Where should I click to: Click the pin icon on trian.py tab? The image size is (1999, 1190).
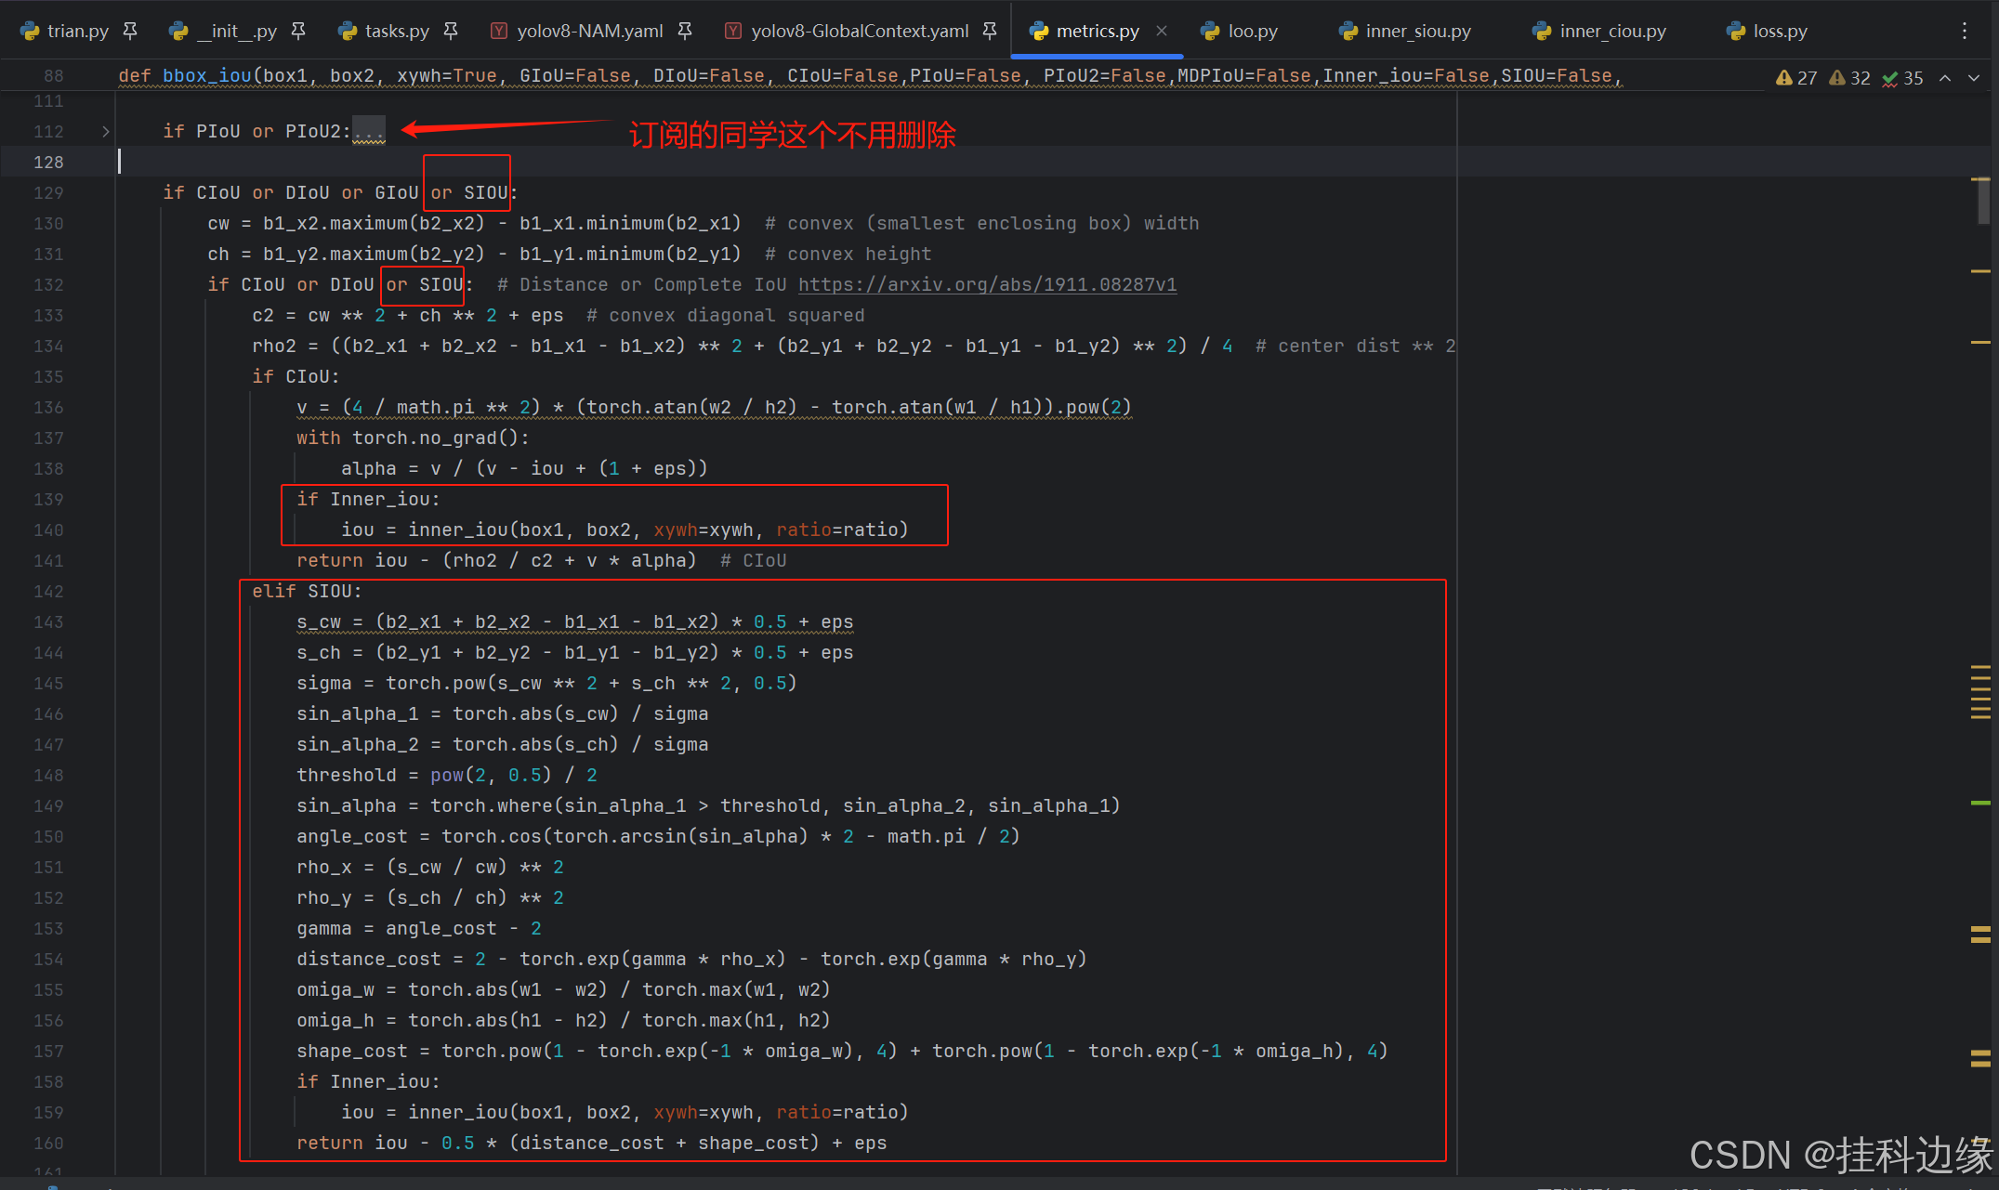(x=130, y=31)
